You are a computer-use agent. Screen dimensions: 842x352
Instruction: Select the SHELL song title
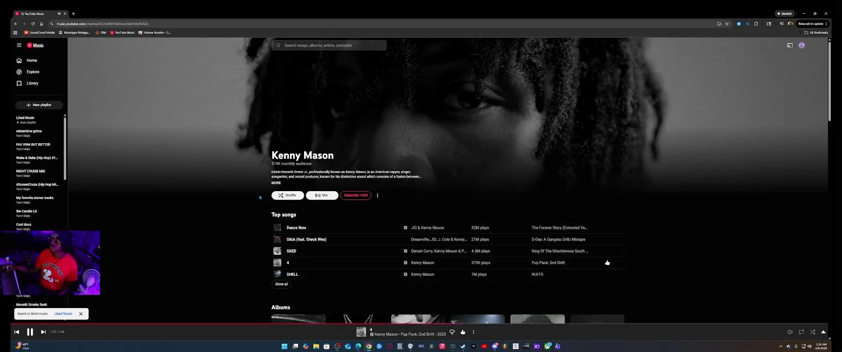point(292,275)
